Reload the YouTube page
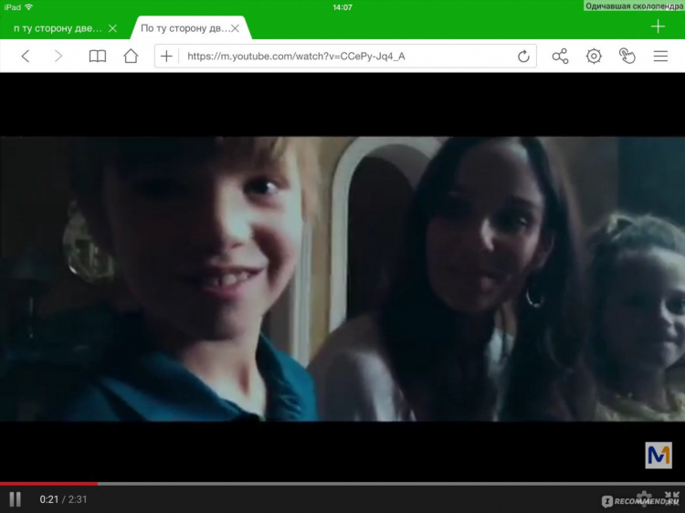Viewport: 685px width, 513px height. 523,57
